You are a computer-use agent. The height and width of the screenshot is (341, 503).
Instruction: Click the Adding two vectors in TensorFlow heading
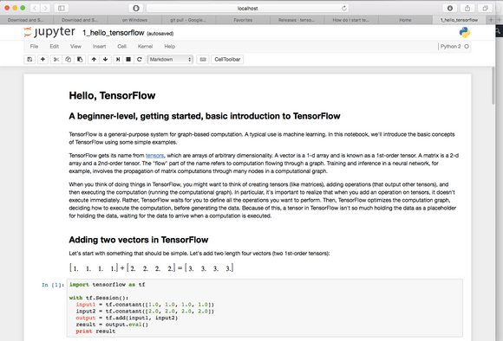[x=139, y=240]
